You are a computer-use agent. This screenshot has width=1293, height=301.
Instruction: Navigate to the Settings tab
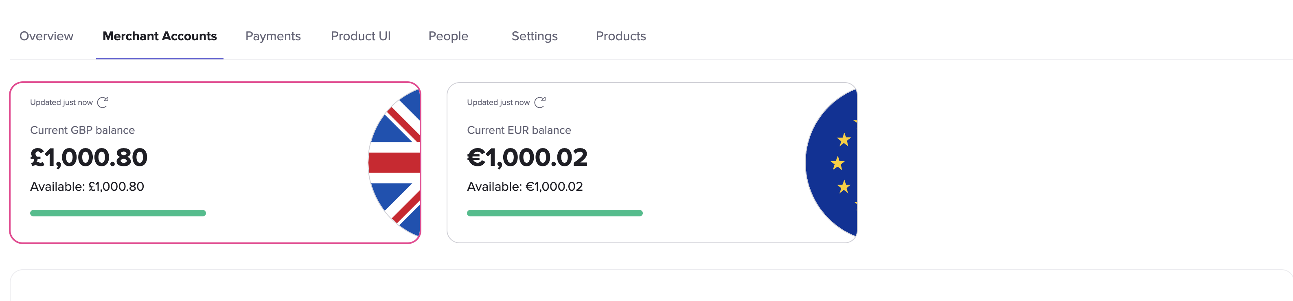point(535,36)
